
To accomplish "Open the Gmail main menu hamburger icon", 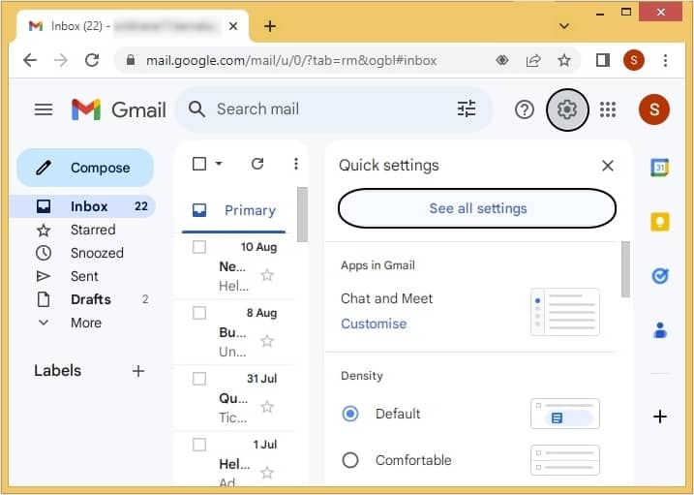I will (44, 109).
